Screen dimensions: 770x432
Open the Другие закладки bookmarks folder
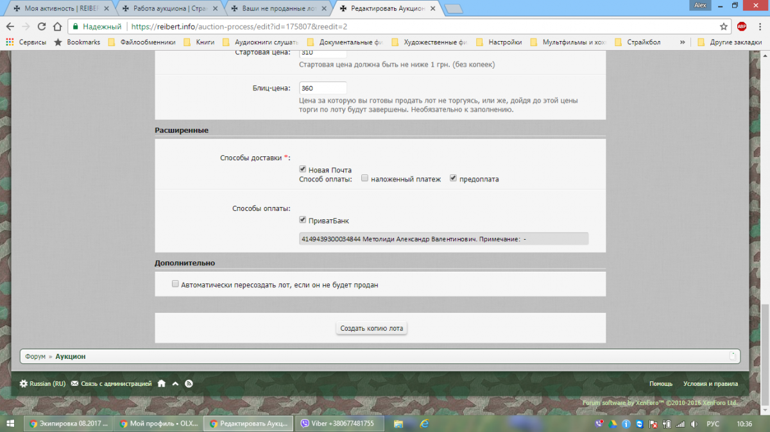pos(729,42)
